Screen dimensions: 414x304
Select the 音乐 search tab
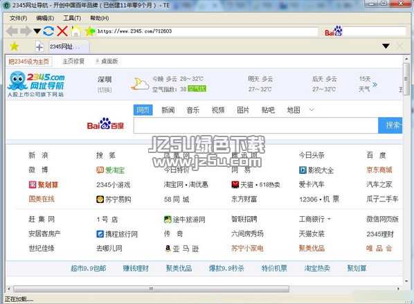pyautogui.click(x=193, y=110)
